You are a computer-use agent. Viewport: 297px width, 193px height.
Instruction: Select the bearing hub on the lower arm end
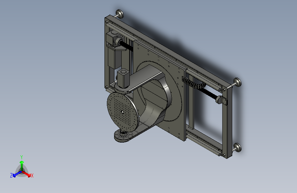[123, 135]
